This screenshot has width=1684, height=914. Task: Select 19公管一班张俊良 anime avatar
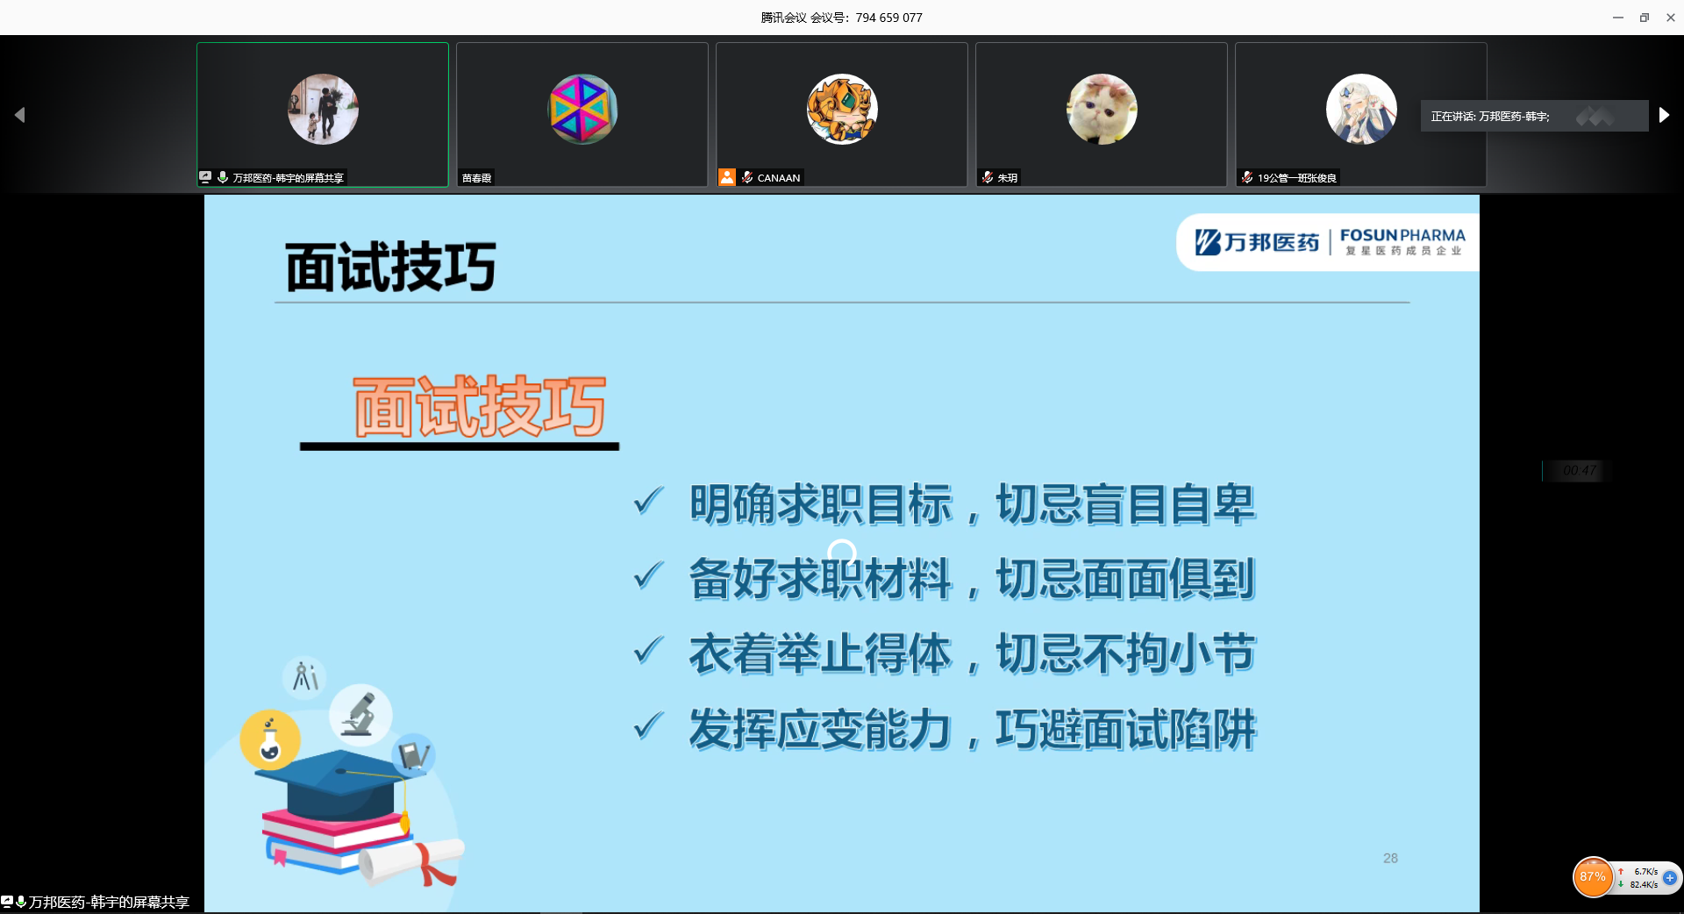coord(1361,110)
